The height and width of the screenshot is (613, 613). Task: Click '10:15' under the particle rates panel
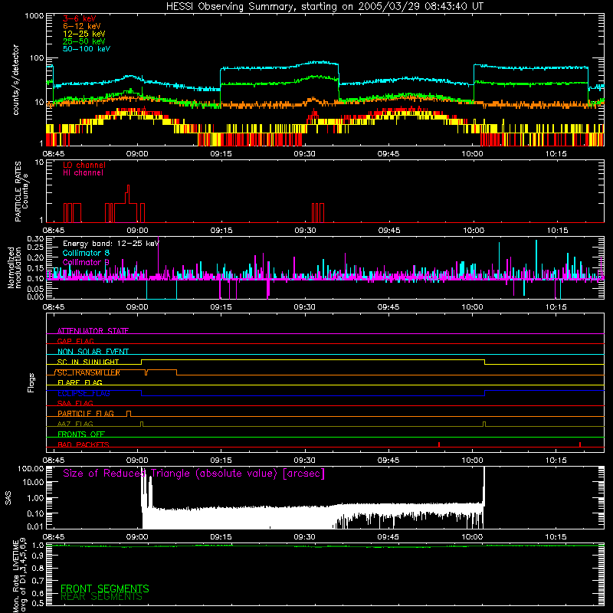[557, 231]
